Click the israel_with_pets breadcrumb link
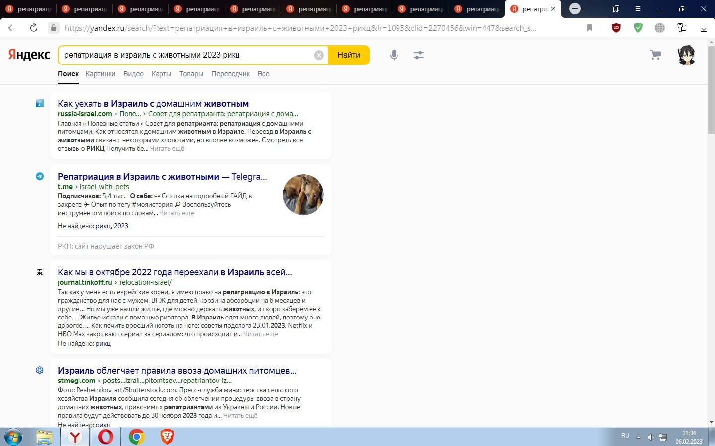The image size is (715, 446). click(x=104, y=187)
